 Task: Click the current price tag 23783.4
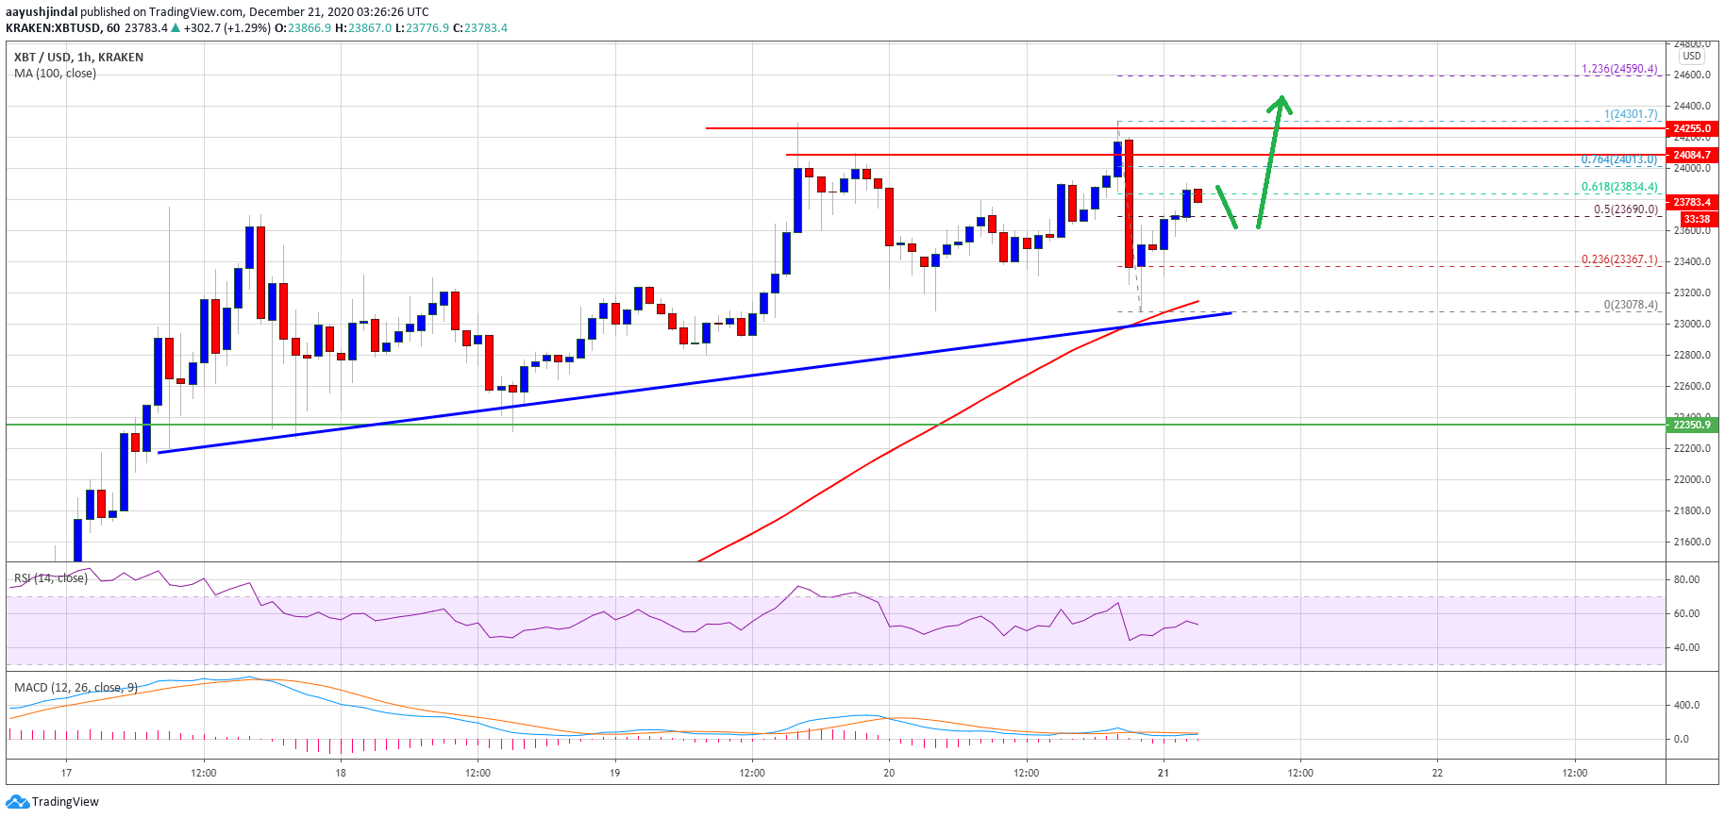click(x=1692, y=202)
